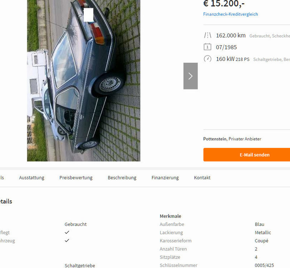Click the calendar registration date icon
The image size is (290, 268).
(207, 47)
